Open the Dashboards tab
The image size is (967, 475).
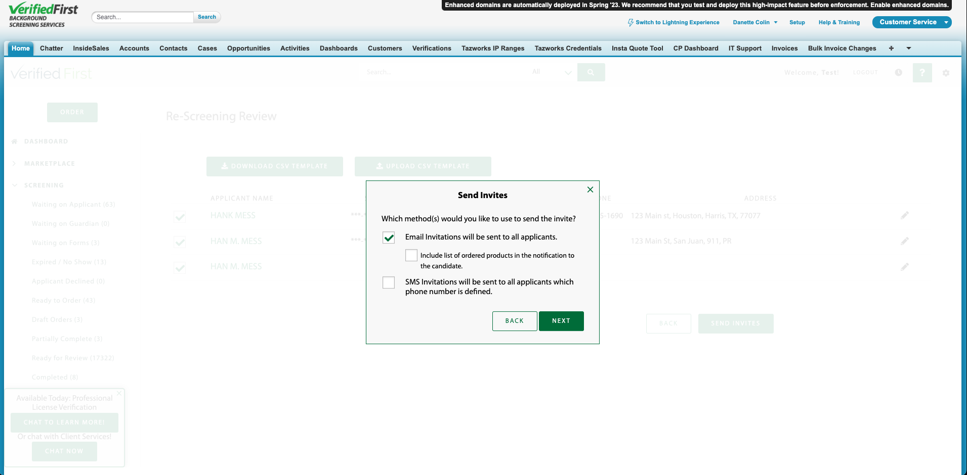pyautogui.click(x=339, y=49)
